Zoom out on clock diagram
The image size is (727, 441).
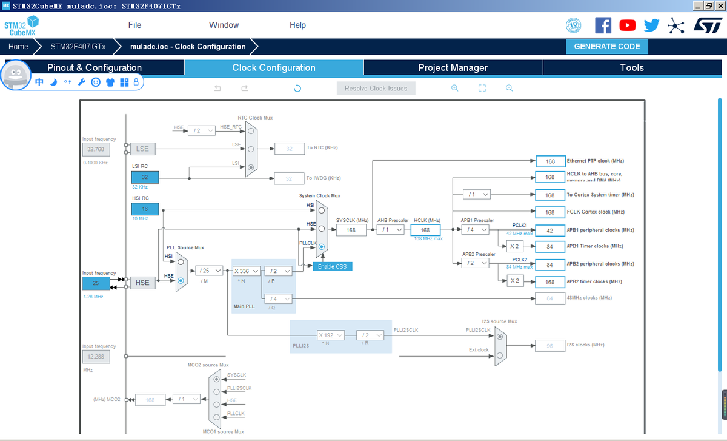pyautogui.click(x=510, y=88)
